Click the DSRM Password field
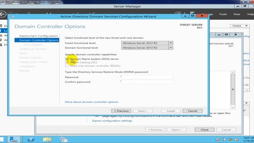This screenshot has width=254, height=143. tap(147, 77)
